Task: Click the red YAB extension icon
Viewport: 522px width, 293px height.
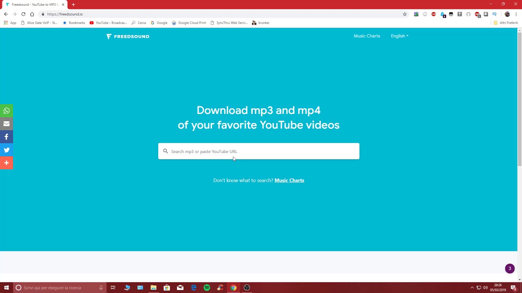Action: (x=434, y=14)
